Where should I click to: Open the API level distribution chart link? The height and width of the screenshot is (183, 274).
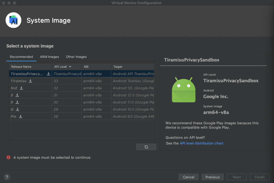201,143
